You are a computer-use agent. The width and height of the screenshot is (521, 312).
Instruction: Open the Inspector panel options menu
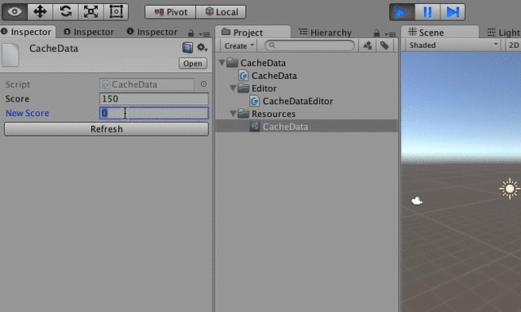(x=204, y=34)
